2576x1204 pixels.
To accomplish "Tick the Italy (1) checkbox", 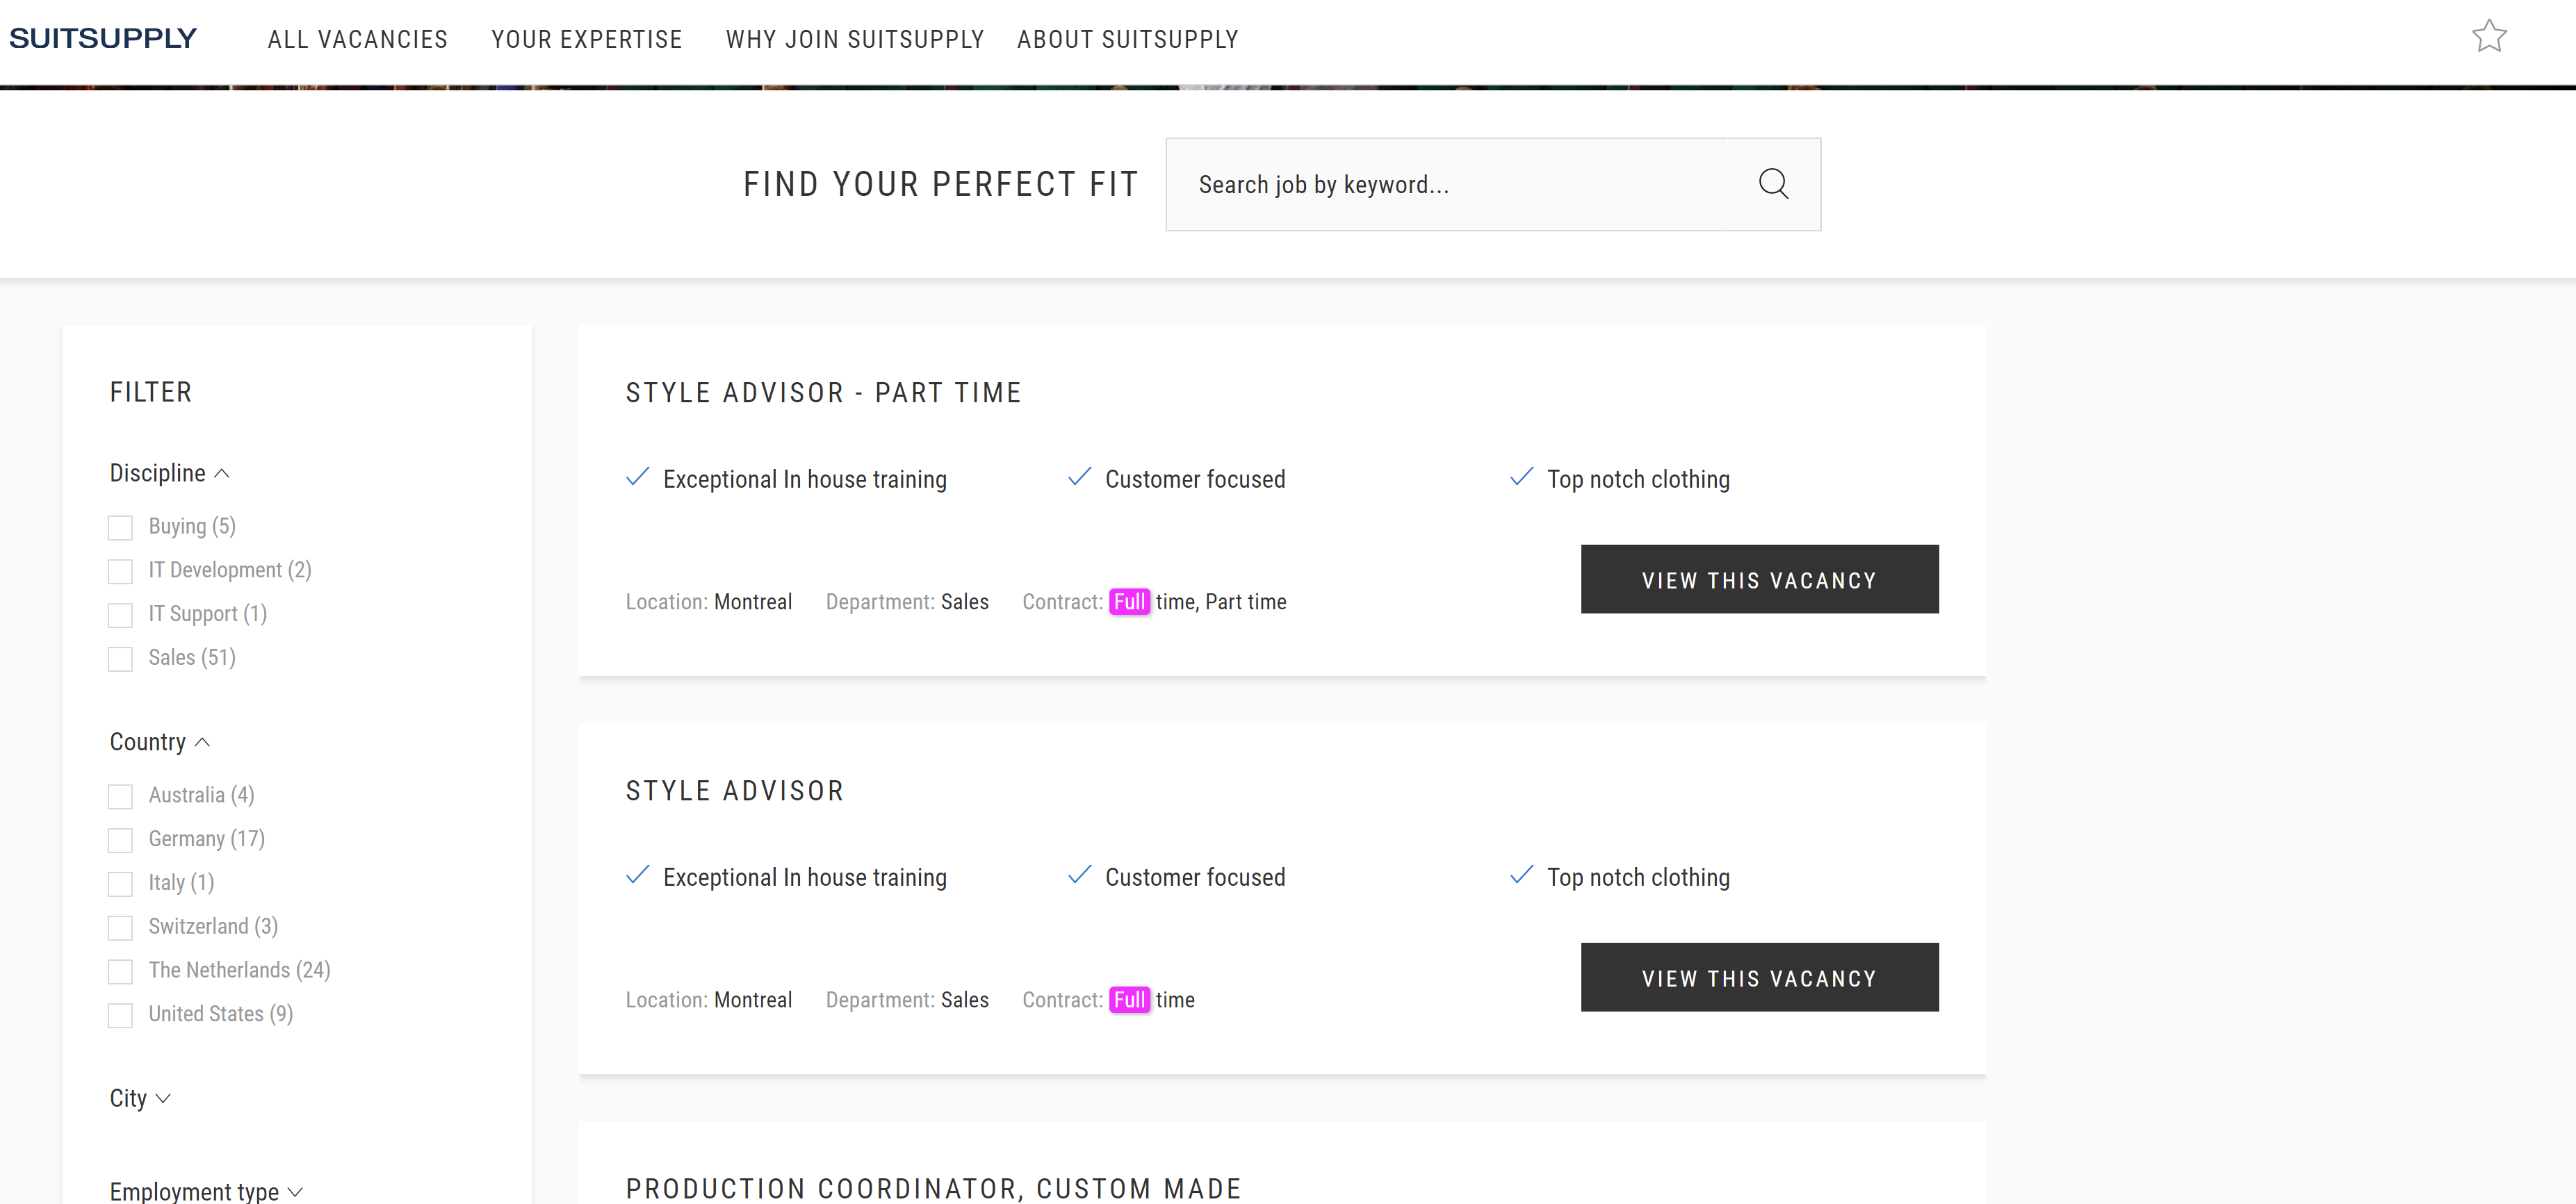I will click(120, 884).
